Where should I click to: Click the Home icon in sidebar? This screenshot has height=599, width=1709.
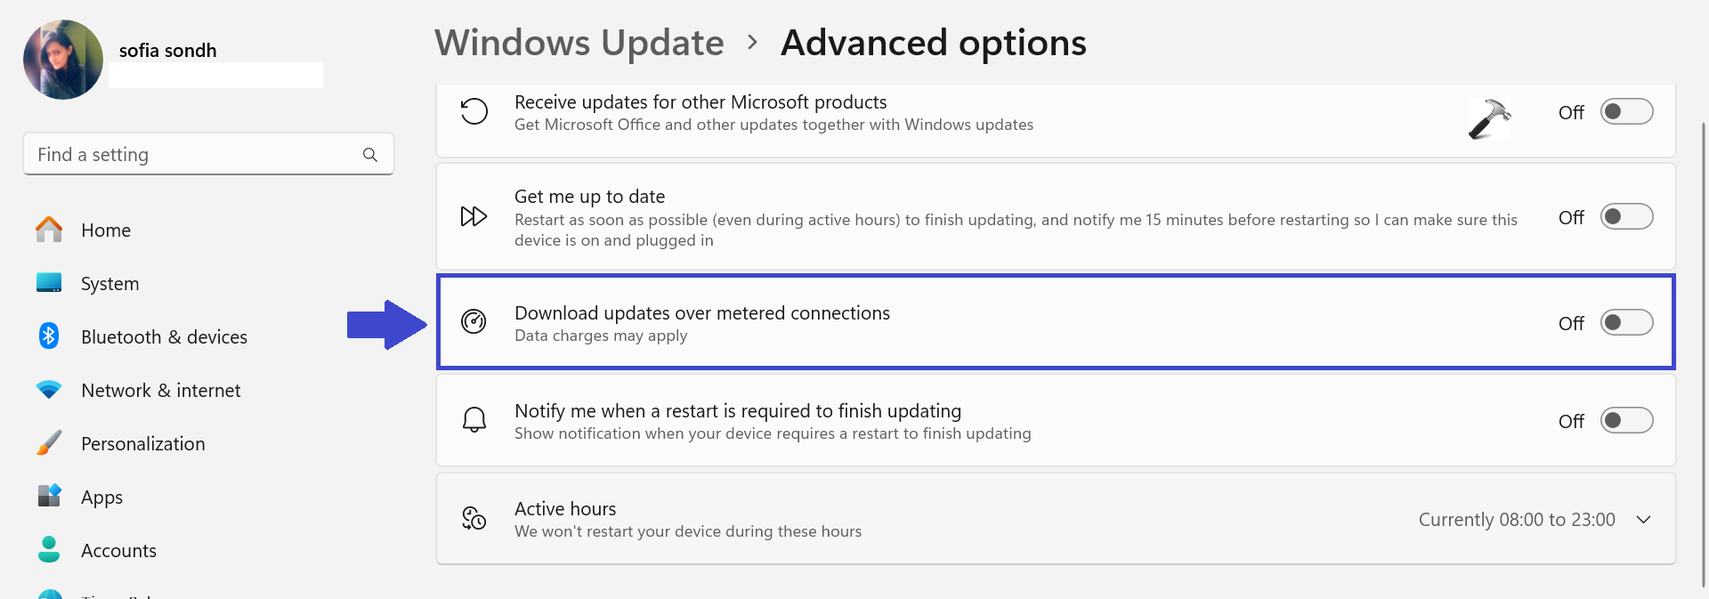(x=49, y=230)
